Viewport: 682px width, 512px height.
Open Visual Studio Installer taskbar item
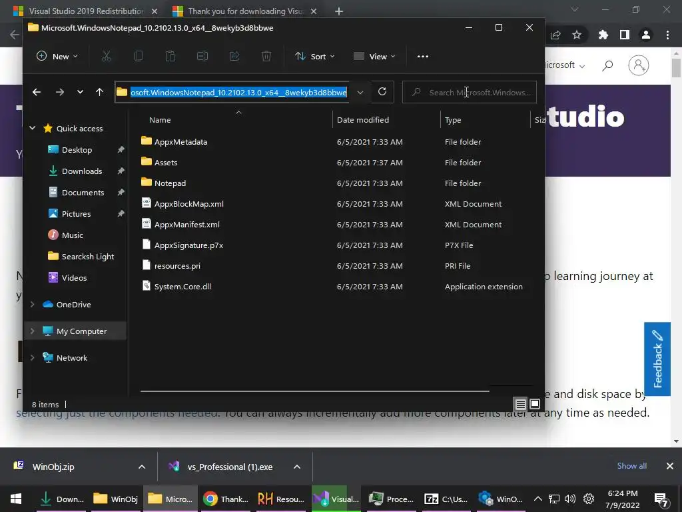tap(336, 499)
